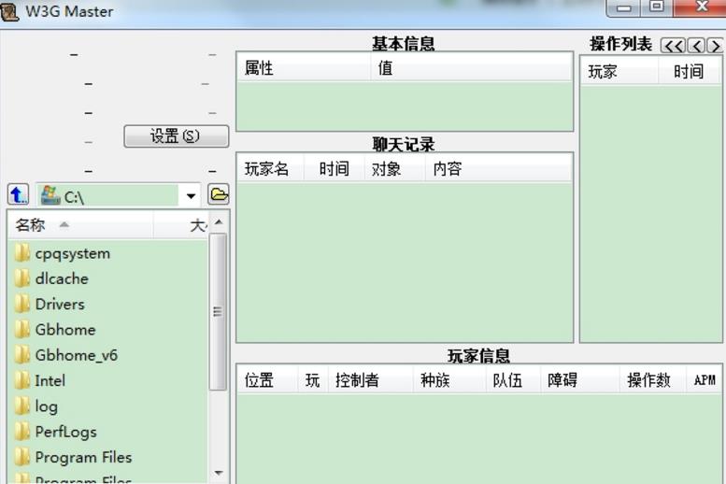726x484 pixels.
Task: Click the 障碍 column header
Action: (579, 380)
